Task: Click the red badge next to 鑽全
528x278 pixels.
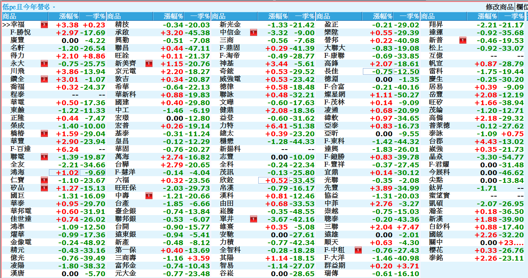Action: tap(44, 79)
